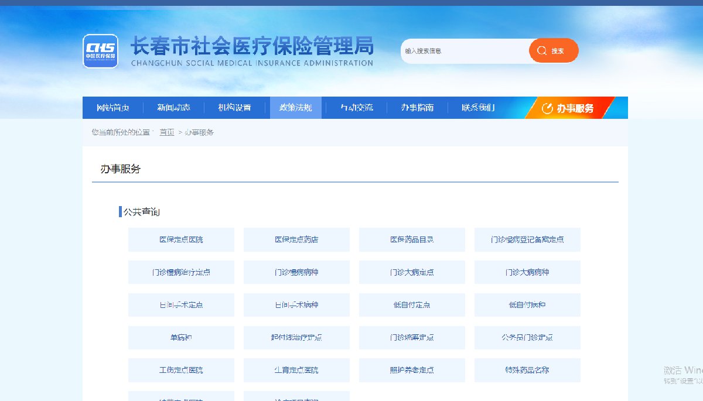
Task: Click the 首页 breadcrumb link
Action: tap(167, 132)
